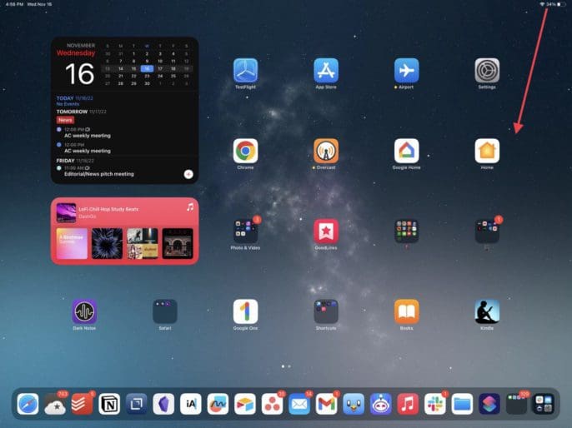Open the Books app
The height and width of the screenshot is (428, 572).
click(406, 311)
